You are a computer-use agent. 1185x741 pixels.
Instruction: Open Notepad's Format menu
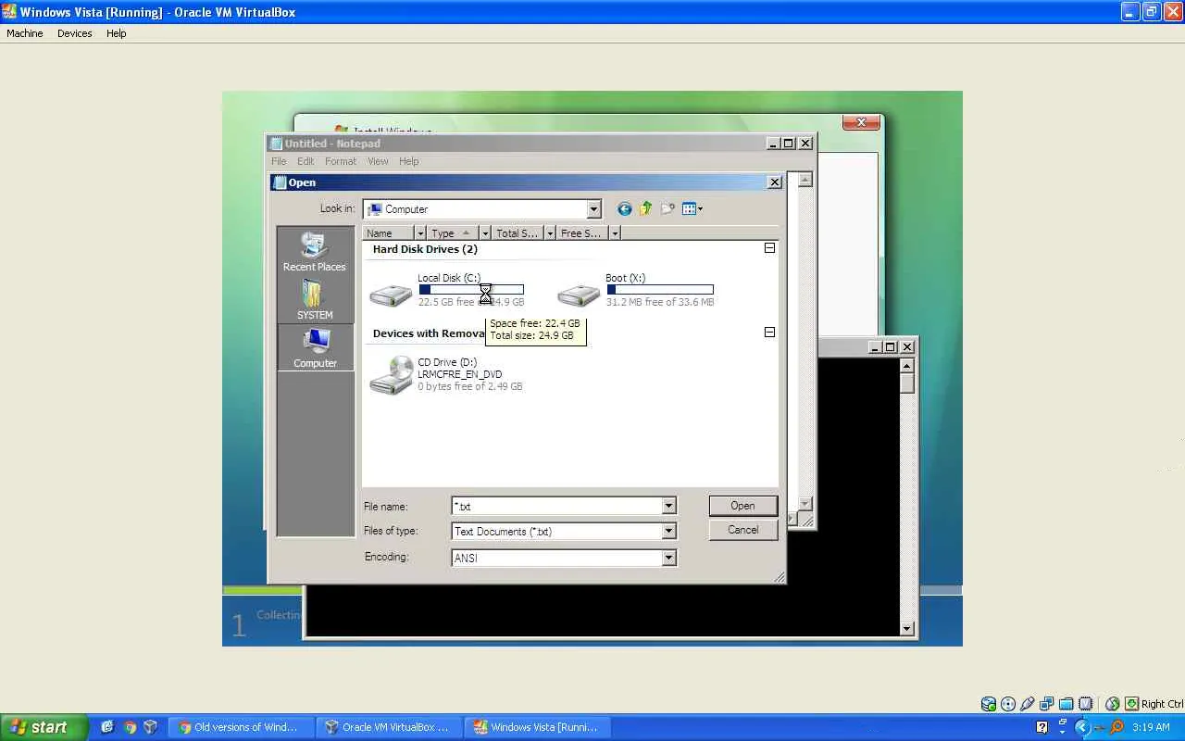[x=341, y=161]
